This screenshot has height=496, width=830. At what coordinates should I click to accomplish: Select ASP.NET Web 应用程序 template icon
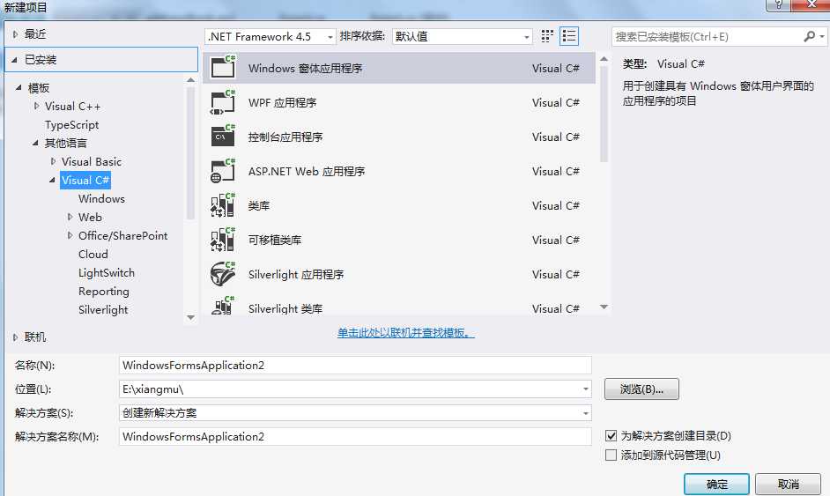click(223, 171)
